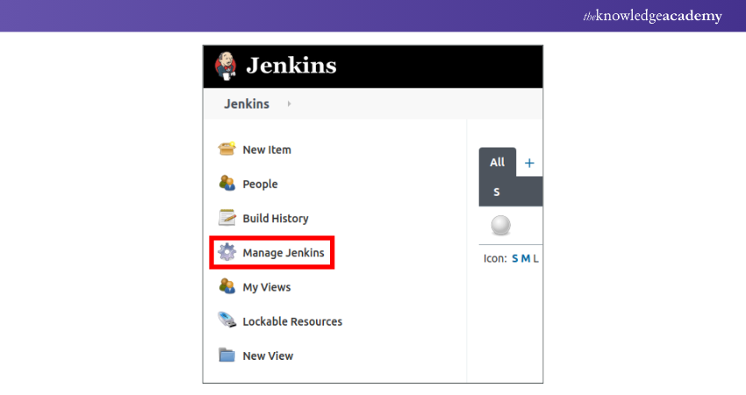Click the Jenkins butler logo icon

point(226,66)
